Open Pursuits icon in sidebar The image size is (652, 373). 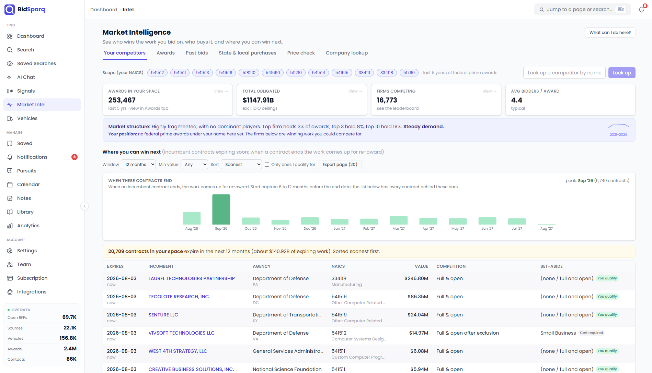10,171
